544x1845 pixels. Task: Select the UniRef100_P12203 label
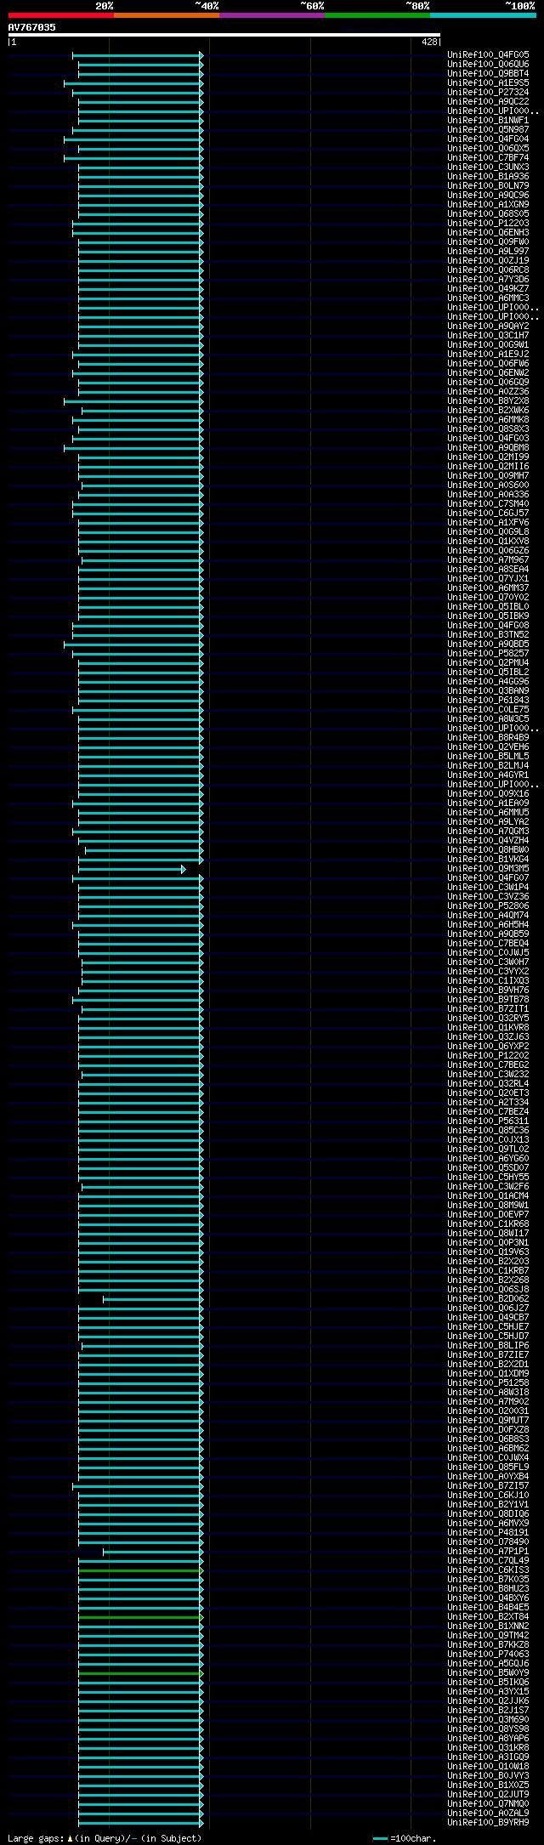(488, 223)
